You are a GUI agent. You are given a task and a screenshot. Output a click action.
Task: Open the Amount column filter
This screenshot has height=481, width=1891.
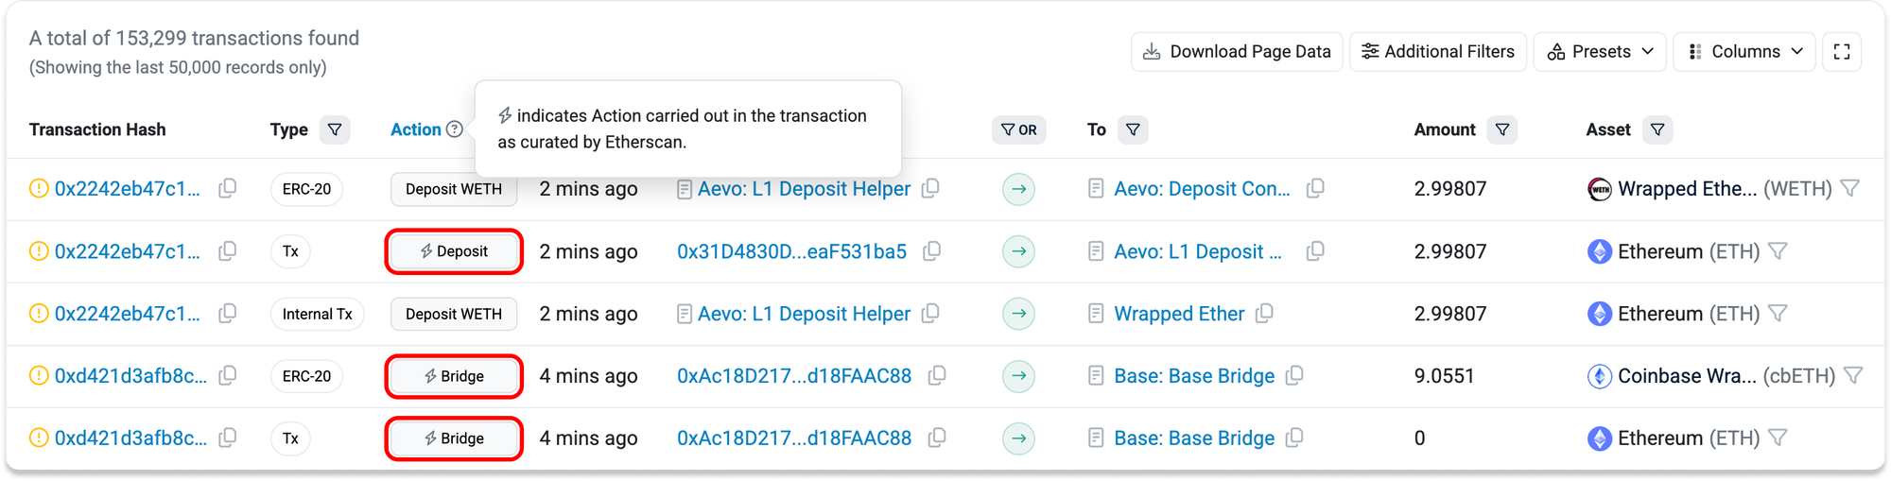point(1501,129)
